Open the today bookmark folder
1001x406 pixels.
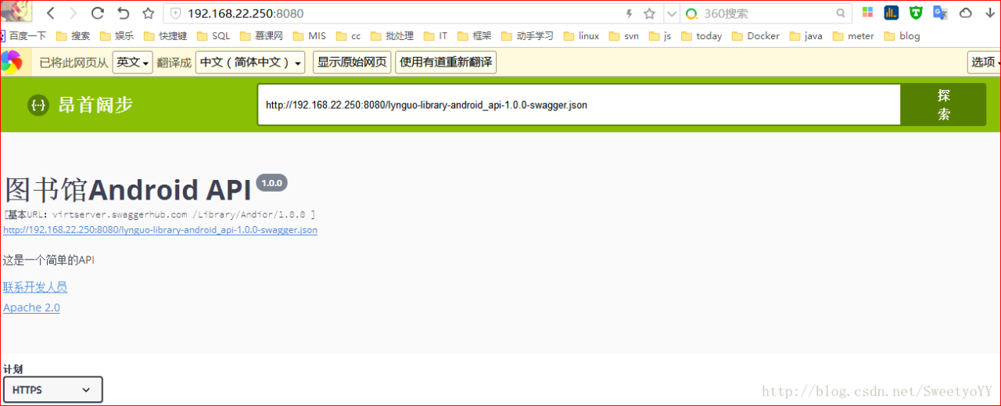701,36
